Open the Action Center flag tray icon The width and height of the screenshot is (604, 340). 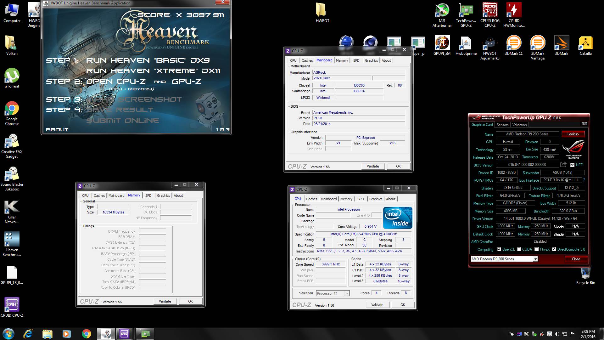pyautogui.click(x=572, y=334)
